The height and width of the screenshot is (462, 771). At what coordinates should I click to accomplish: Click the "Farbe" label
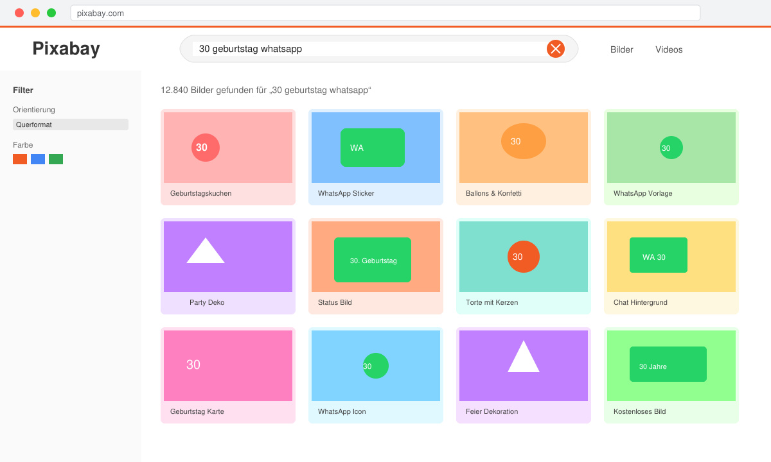(23, 145)
